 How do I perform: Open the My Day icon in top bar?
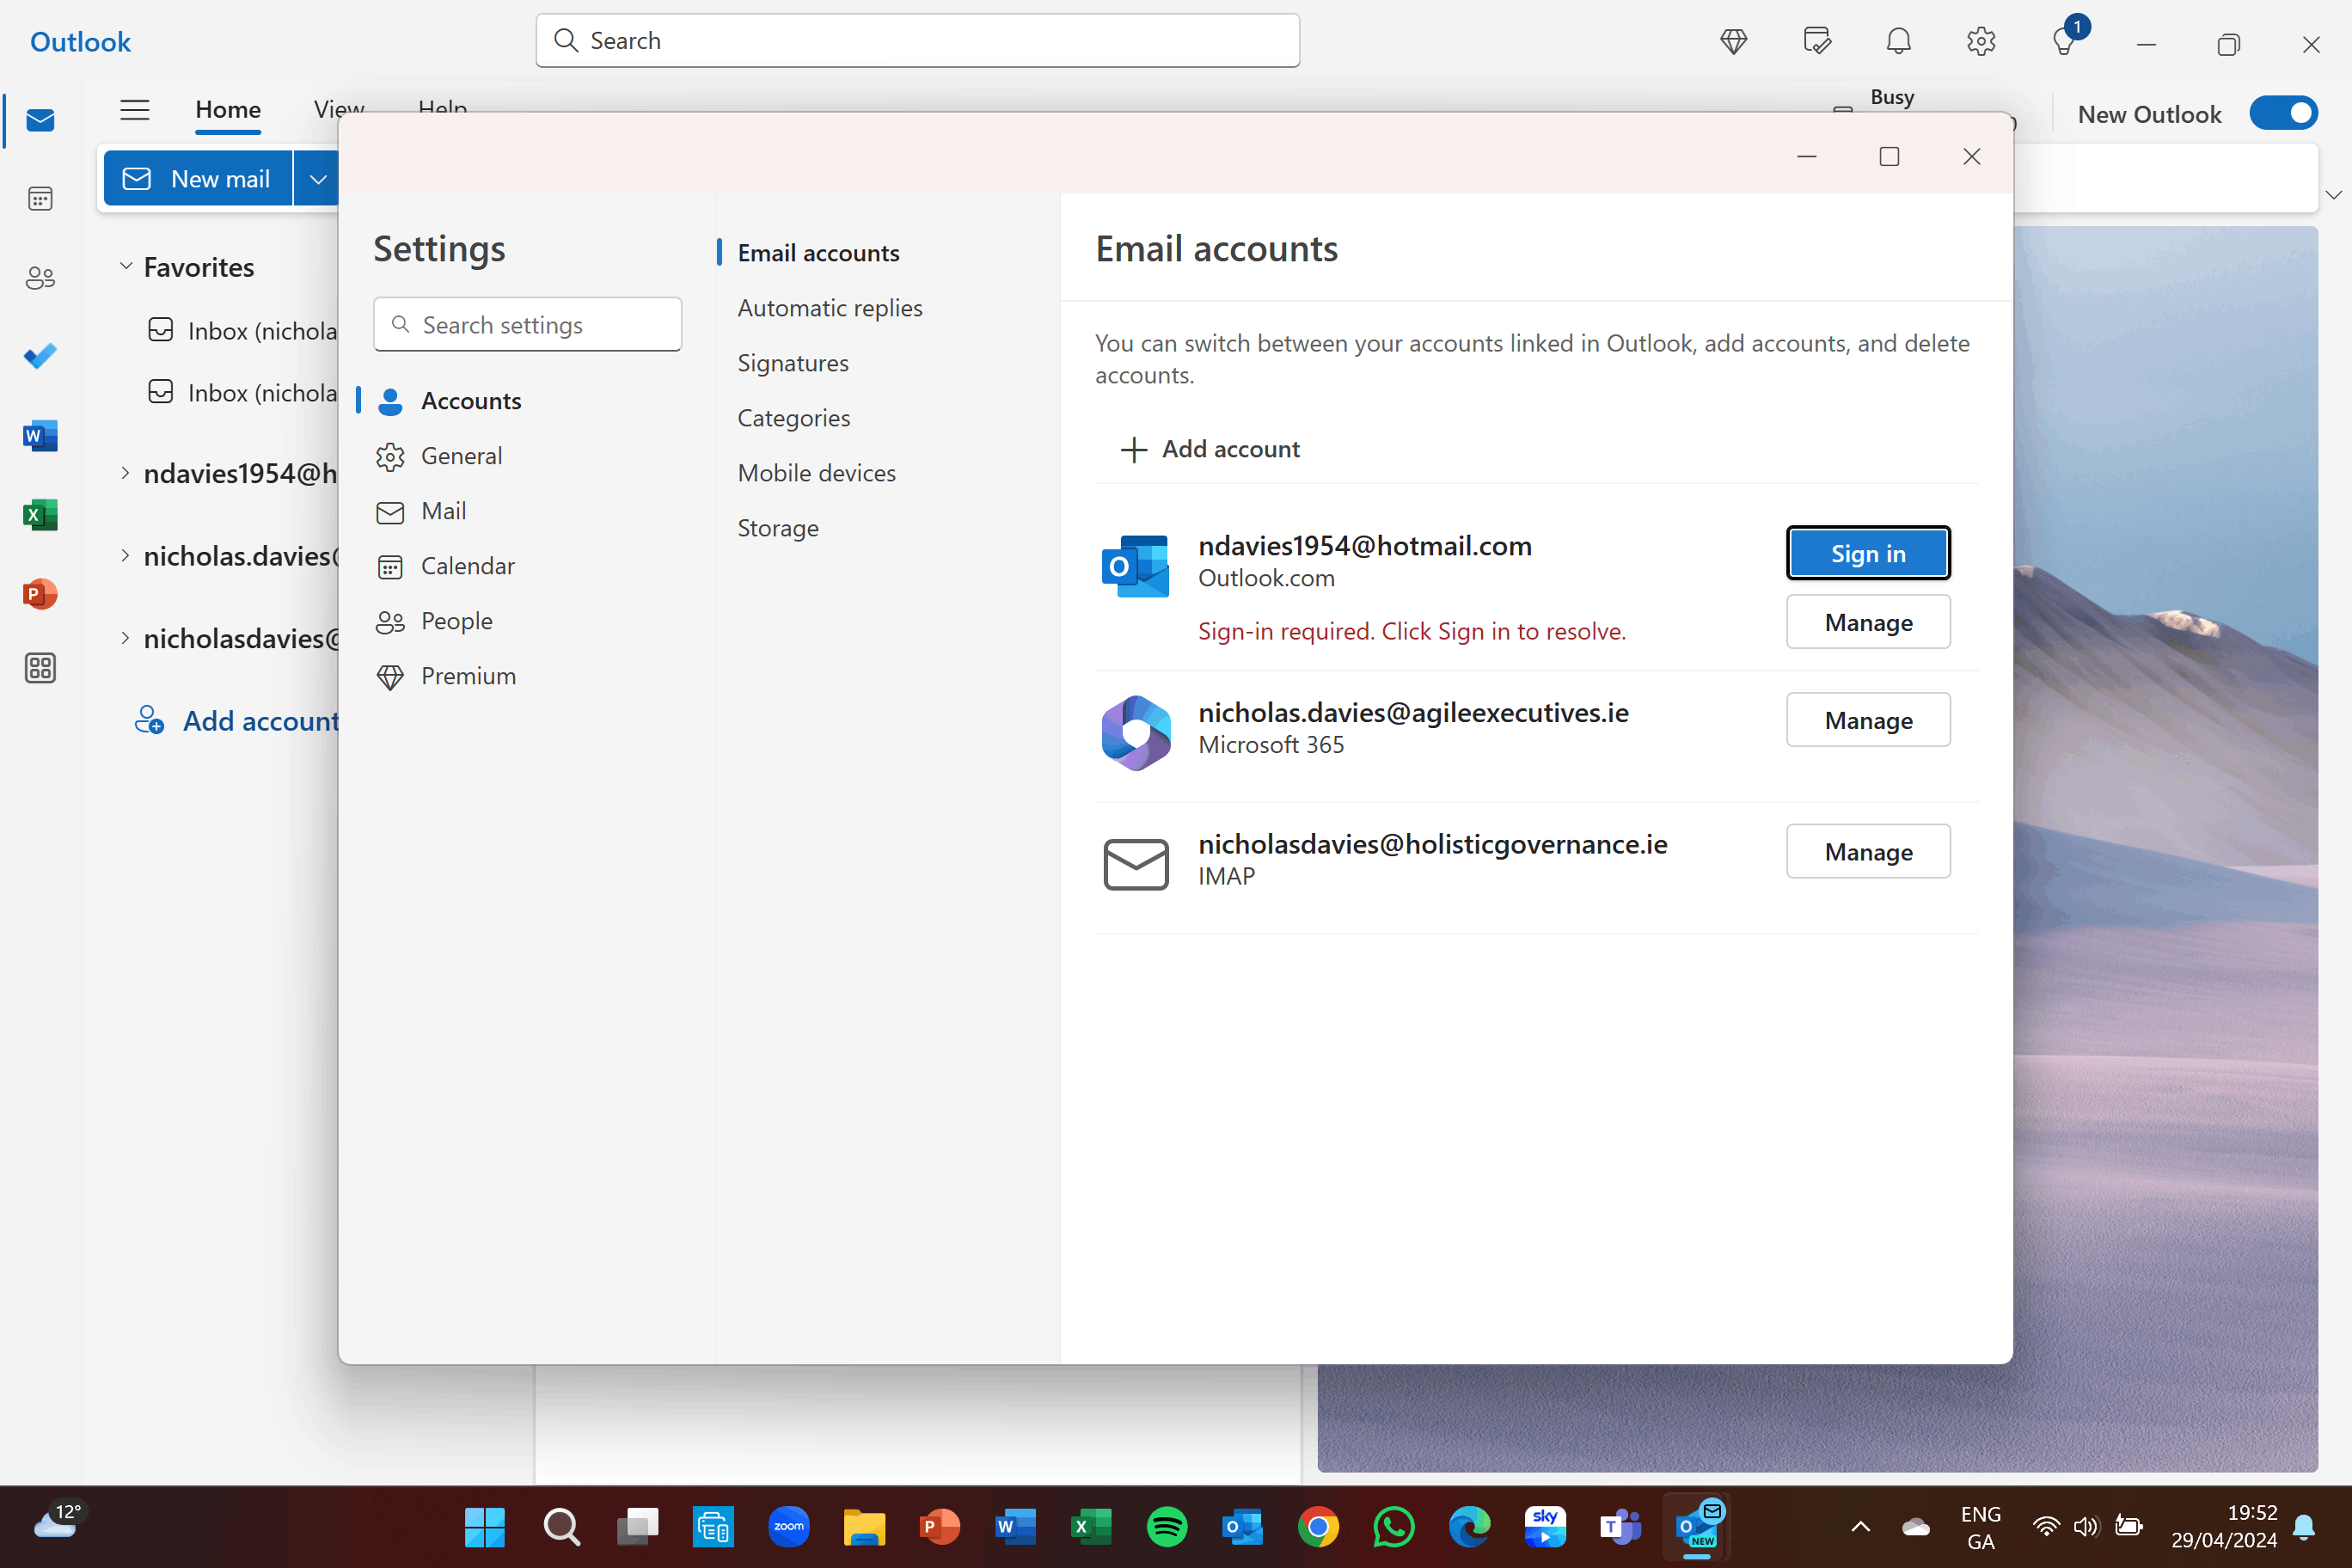(x=1816, y=41)
